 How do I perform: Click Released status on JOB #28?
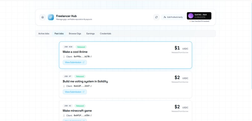click(x=81, y=47)
